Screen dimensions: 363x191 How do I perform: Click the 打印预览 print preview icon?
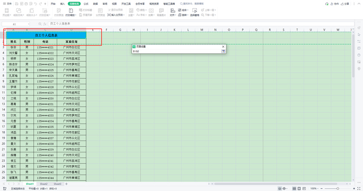click(x=58, y=12)
